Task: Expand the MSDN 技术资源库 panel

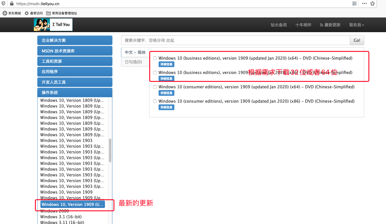Action: point(75,51)
